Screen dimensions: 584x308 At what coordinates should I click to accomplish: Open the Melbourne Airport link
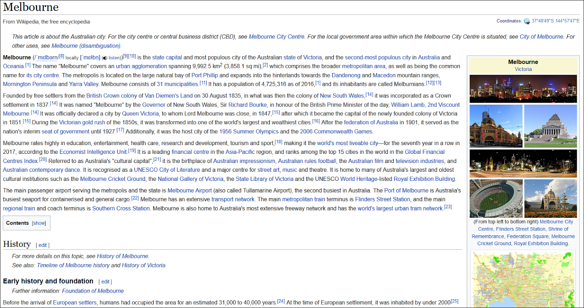point(189,191)
